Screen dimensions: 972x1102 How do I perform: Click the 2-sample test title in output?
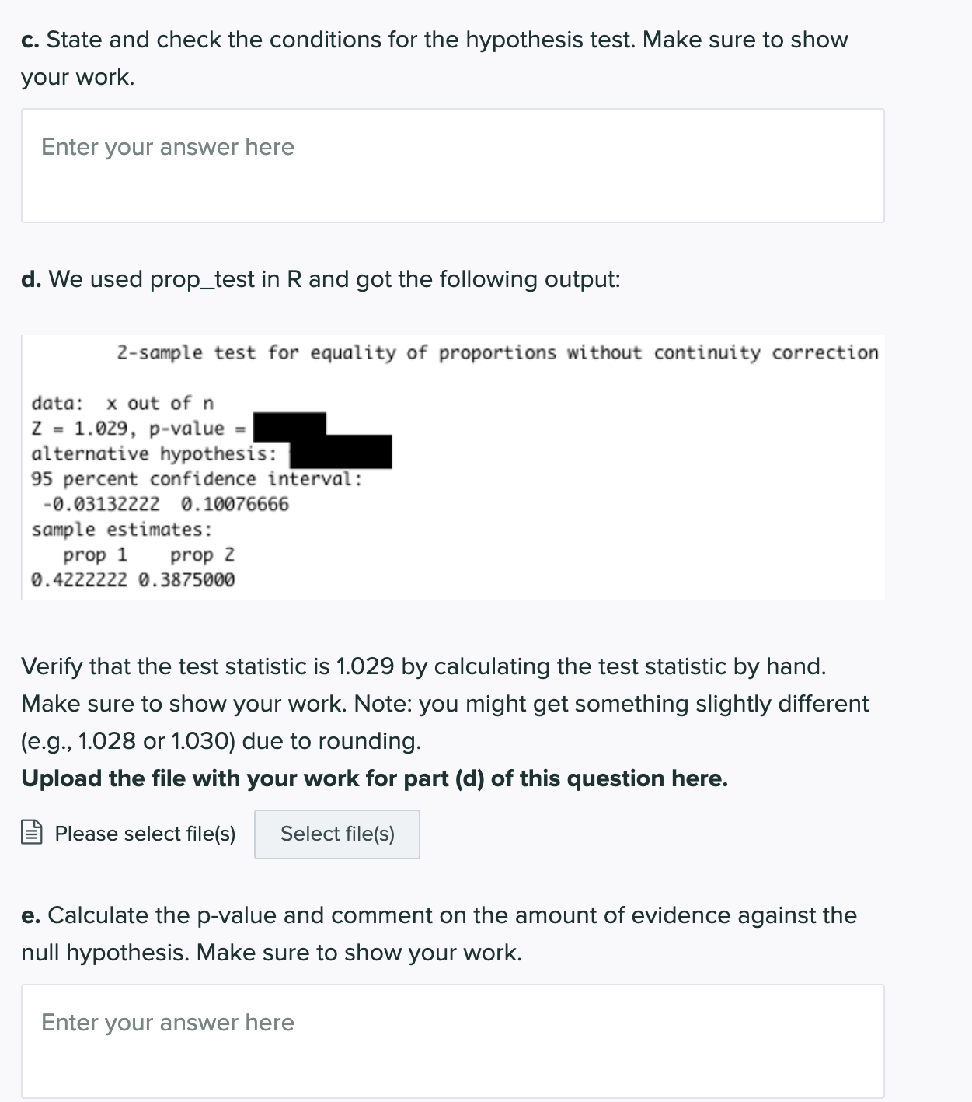(x=497, y=353)
